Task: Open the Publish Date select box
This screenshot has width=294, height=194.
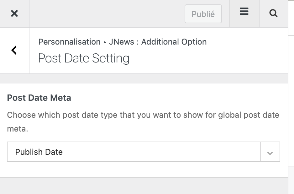Action: pyautogui.click(x=144, y=152)
